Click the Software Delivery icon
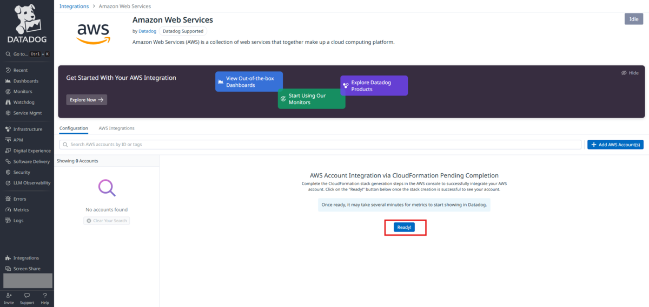The image size is (649, 307). click(8, 162)
